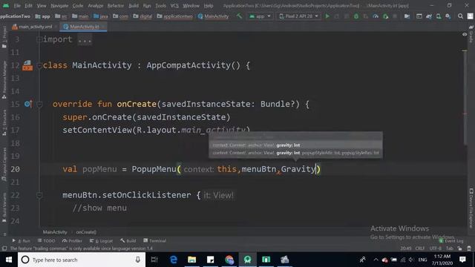This screenshot has height=267, width=475.
Task: Click the java folder breadcrumb
Action: [101, 16]
